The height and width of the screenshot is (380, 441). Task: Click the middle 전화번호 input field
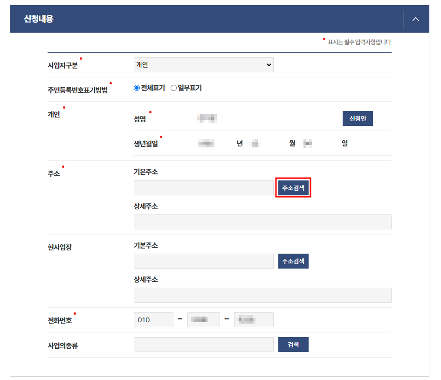pos(203,319)
